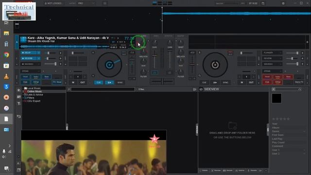Open Chrome from Windows taskbar

6,55
